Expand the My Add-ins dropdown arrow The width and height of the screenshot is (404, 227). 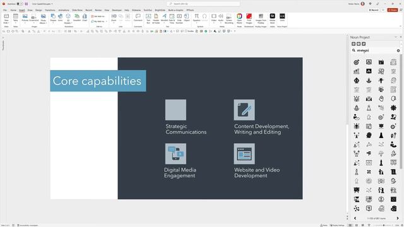[107, 21]
